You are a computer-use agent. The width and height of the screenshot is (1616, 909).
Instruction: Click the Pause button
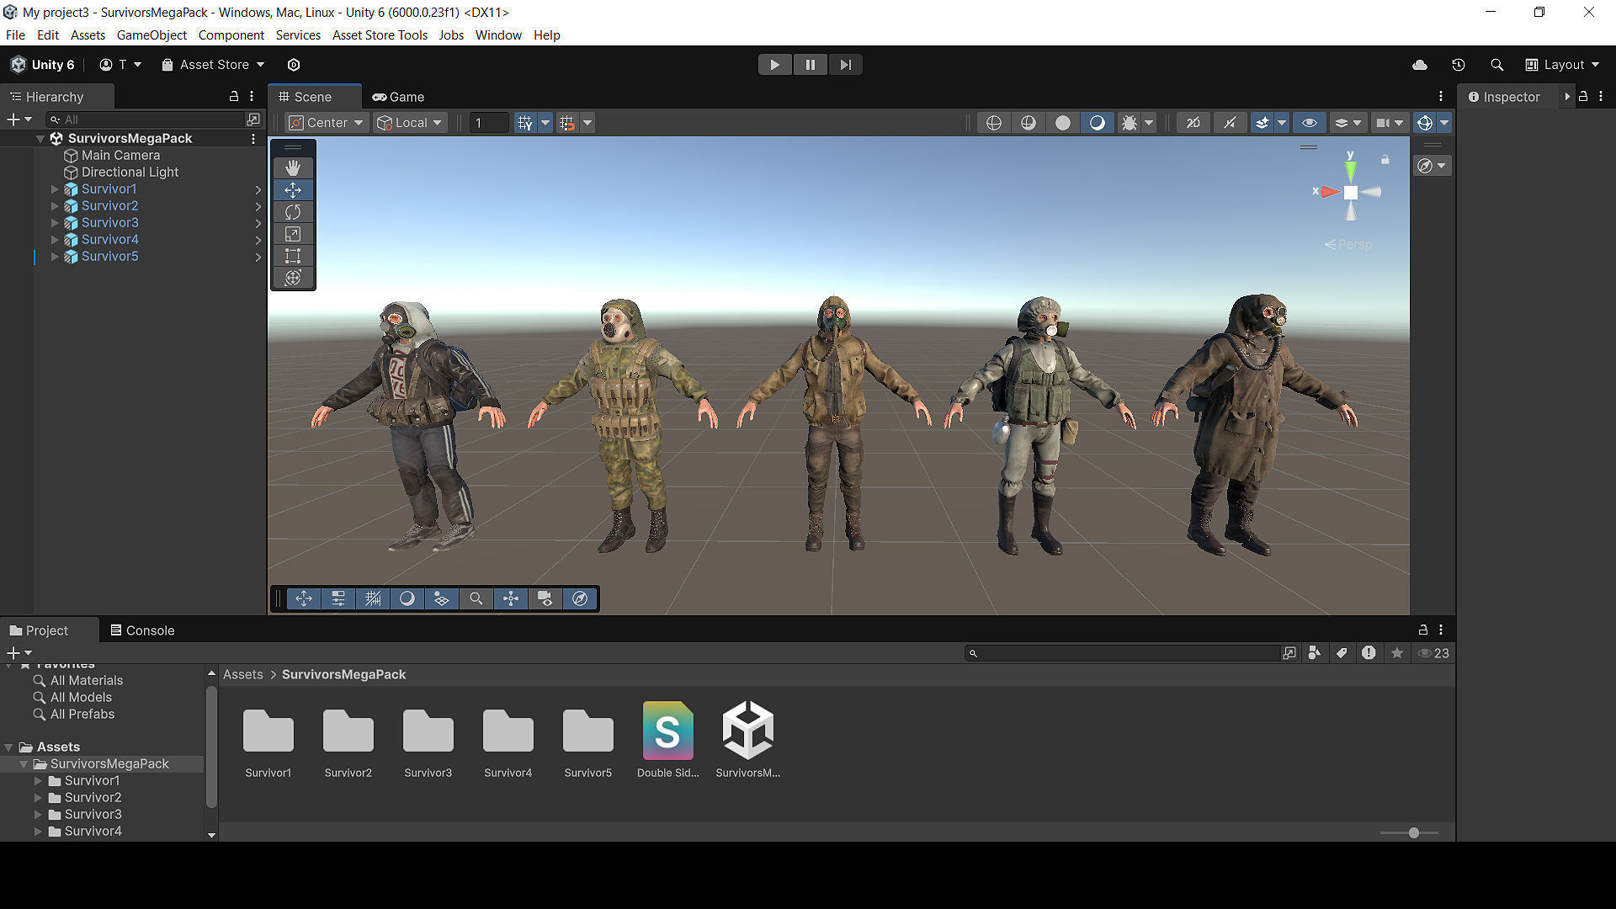[x=811, y=65]
